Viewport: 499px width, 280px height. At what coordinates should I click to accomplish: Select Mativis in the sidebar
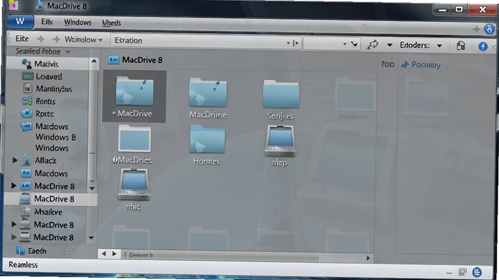tap(46, 64)
